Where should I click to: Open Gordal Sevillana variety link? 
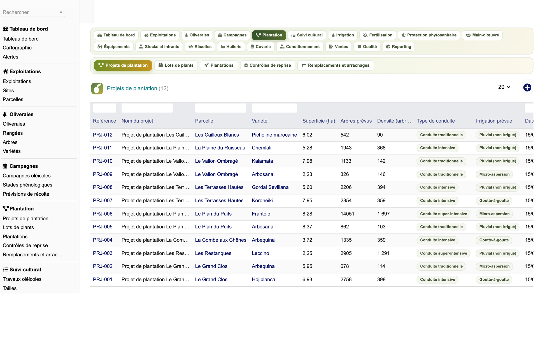pos(270,187)
